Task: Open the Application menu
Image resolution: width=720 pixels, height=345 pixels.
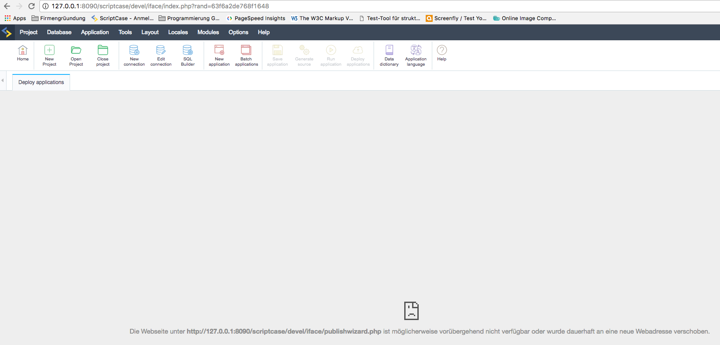Action: 95,32
